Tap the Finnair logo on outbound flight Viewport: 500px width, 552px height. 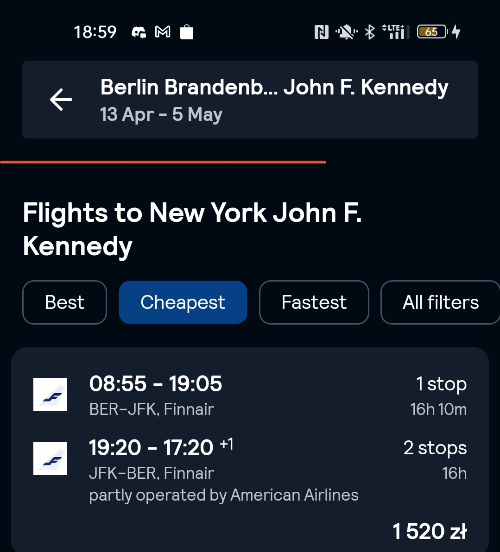point(50,394)
